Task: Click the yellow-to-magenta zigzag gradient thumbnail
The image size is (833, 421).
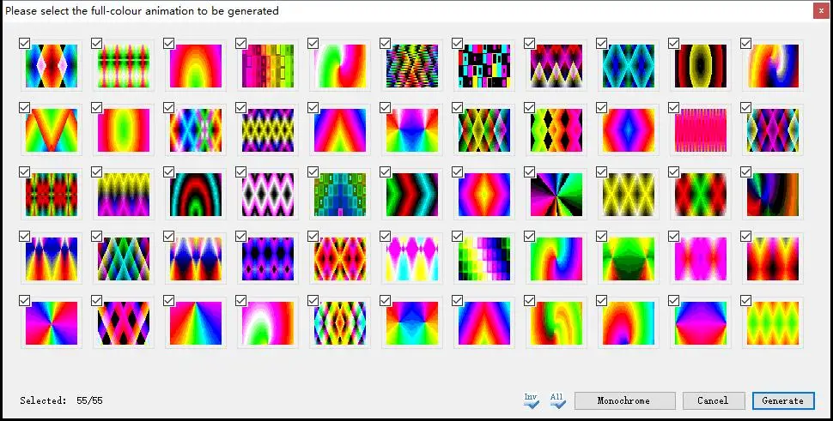Action: pyautogui.click(x=124, y=195)
